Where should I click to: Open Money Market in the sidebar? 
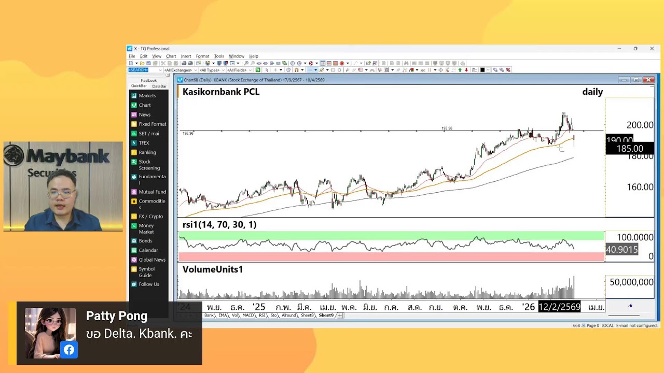click(x=146, y=229)
